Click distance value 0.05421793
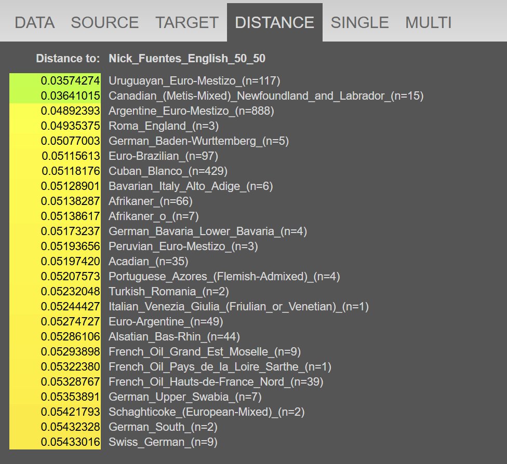Screen dimensions: 507x464 [x=71, y=412]
